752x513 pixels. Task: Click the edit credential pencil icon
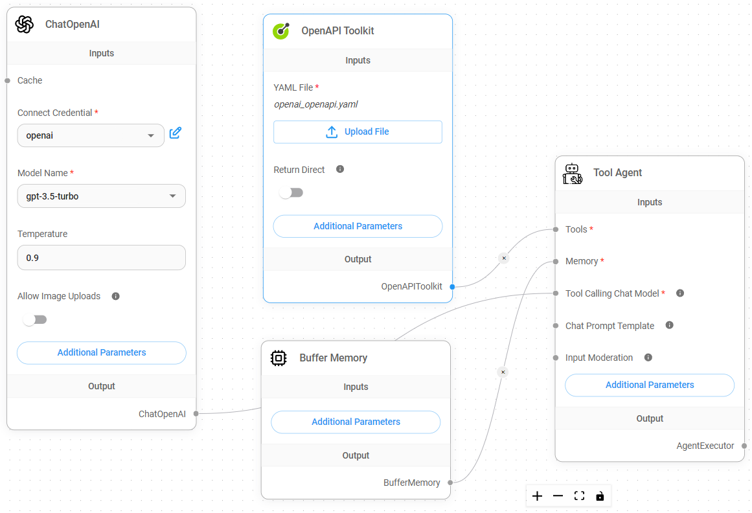tap(175, 133)
